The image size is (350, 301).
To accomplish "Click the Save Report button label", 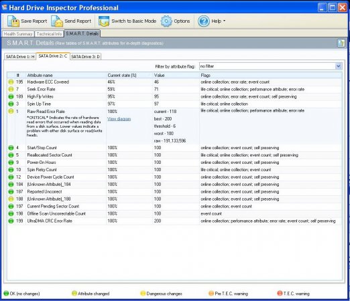I will coord(34,21).
